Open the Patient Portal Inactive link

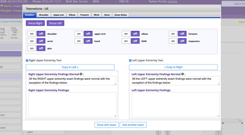(x=172, y=1)
